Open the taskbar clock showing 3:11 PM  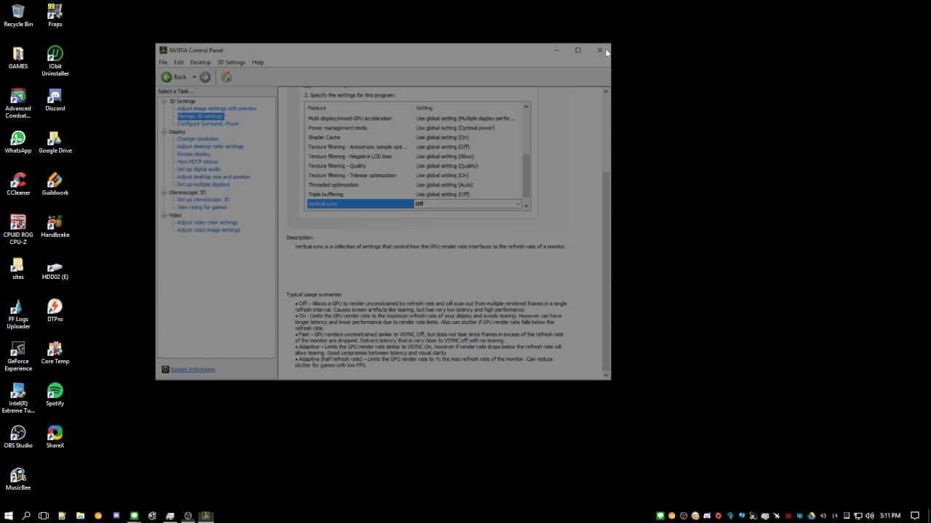point(890,516)
